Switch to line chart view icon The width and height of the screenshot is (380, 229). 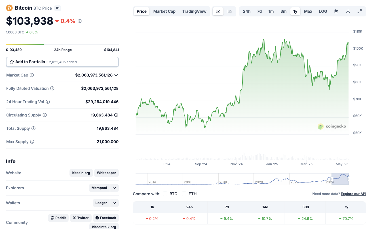[x=218, y=11]
